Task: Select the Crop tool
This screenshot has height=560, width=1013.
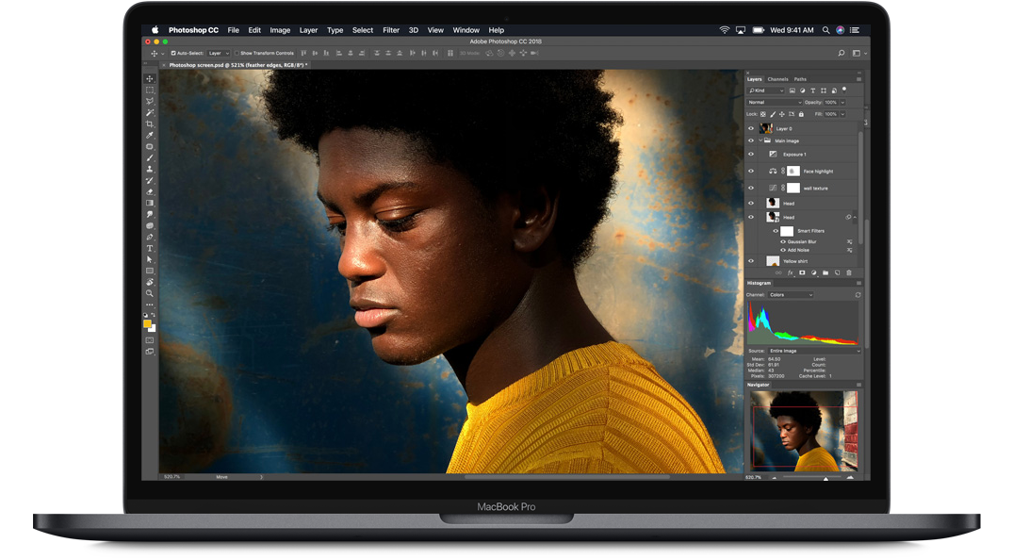Action: point(149,124)
